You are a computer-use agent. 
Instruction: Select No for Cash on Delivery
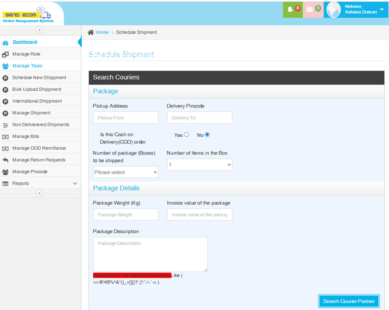click(x=207, y=135)
